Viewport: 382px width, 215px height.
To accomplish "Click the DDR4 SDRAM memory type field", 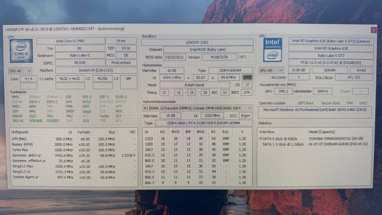I will pos(230,70).
